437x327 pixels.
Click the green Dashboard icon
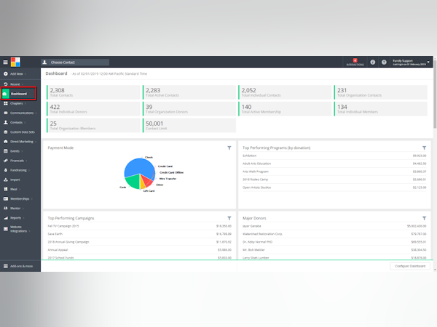(5, 94)
